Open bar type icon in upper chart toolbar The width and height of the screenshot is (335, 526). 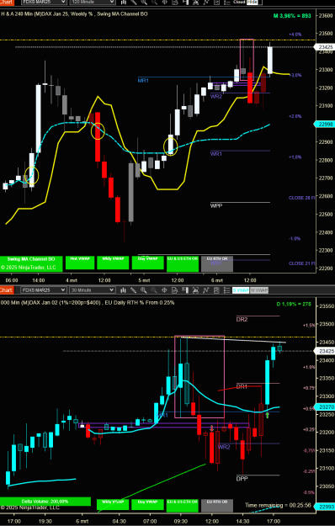click(x=124, y=2)
